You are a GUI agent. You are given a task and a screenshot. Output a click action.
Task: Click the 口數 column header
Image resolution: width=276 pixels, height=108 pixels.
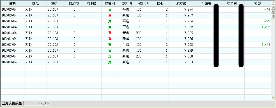click(160, 4)
